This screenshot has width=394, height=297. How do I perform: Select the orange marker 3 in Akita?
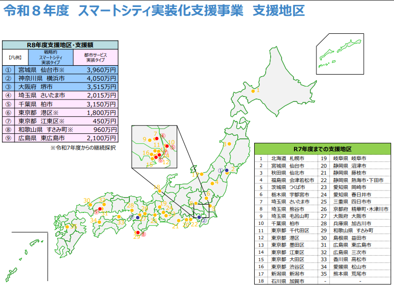click(x=230, y=145)
